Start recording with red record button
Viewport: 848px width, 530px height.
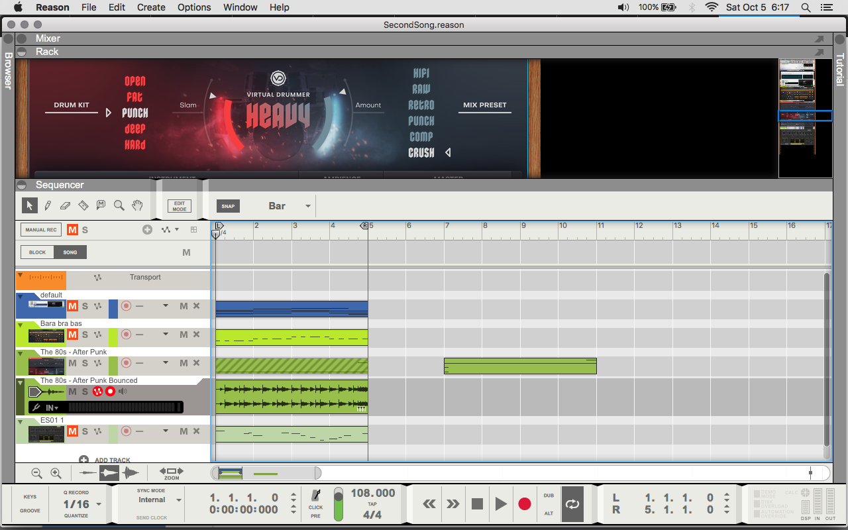525,504
